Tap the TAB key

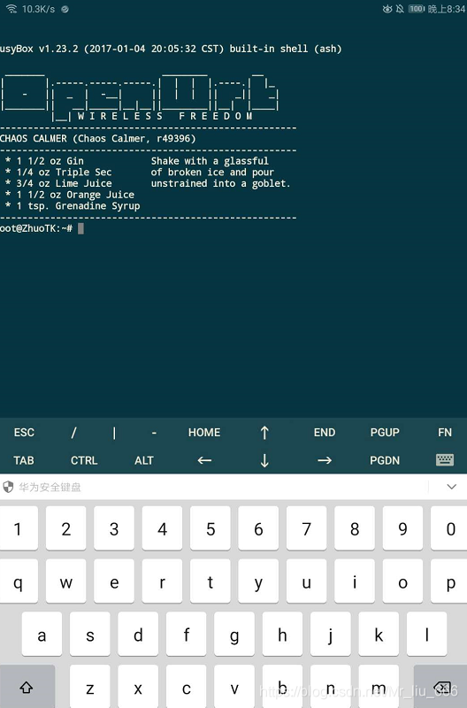[x=24, y=460]
